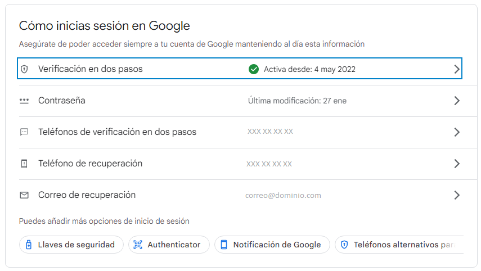Open the Contraseña settings entry
This screenshot has height=271, width=481.
[248, 101]
